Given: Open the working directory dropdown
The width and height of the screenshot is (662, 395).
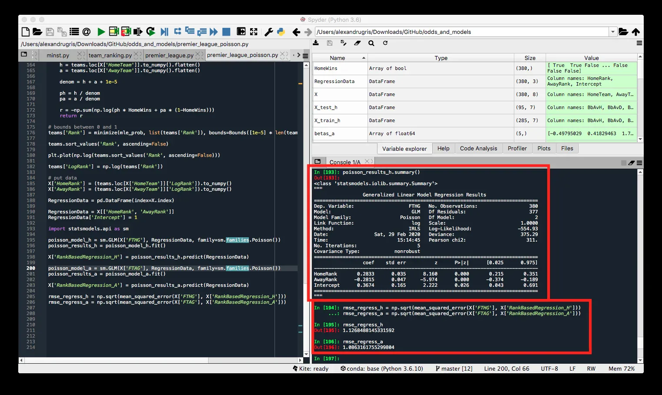Looking at the screenshot, I should (613, 32).
